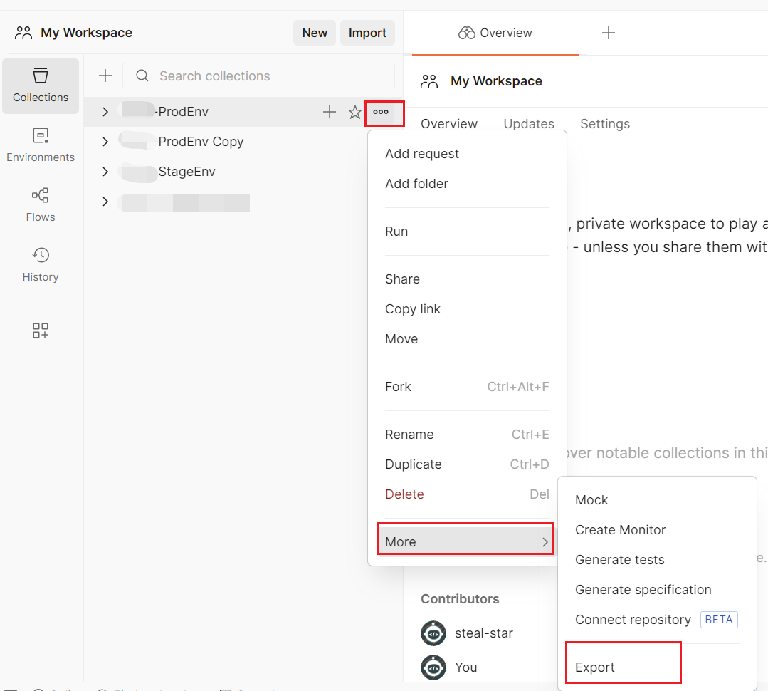768x691 pixels.
Task: Click the steal-star contributor name
Action: click(484, 633)
